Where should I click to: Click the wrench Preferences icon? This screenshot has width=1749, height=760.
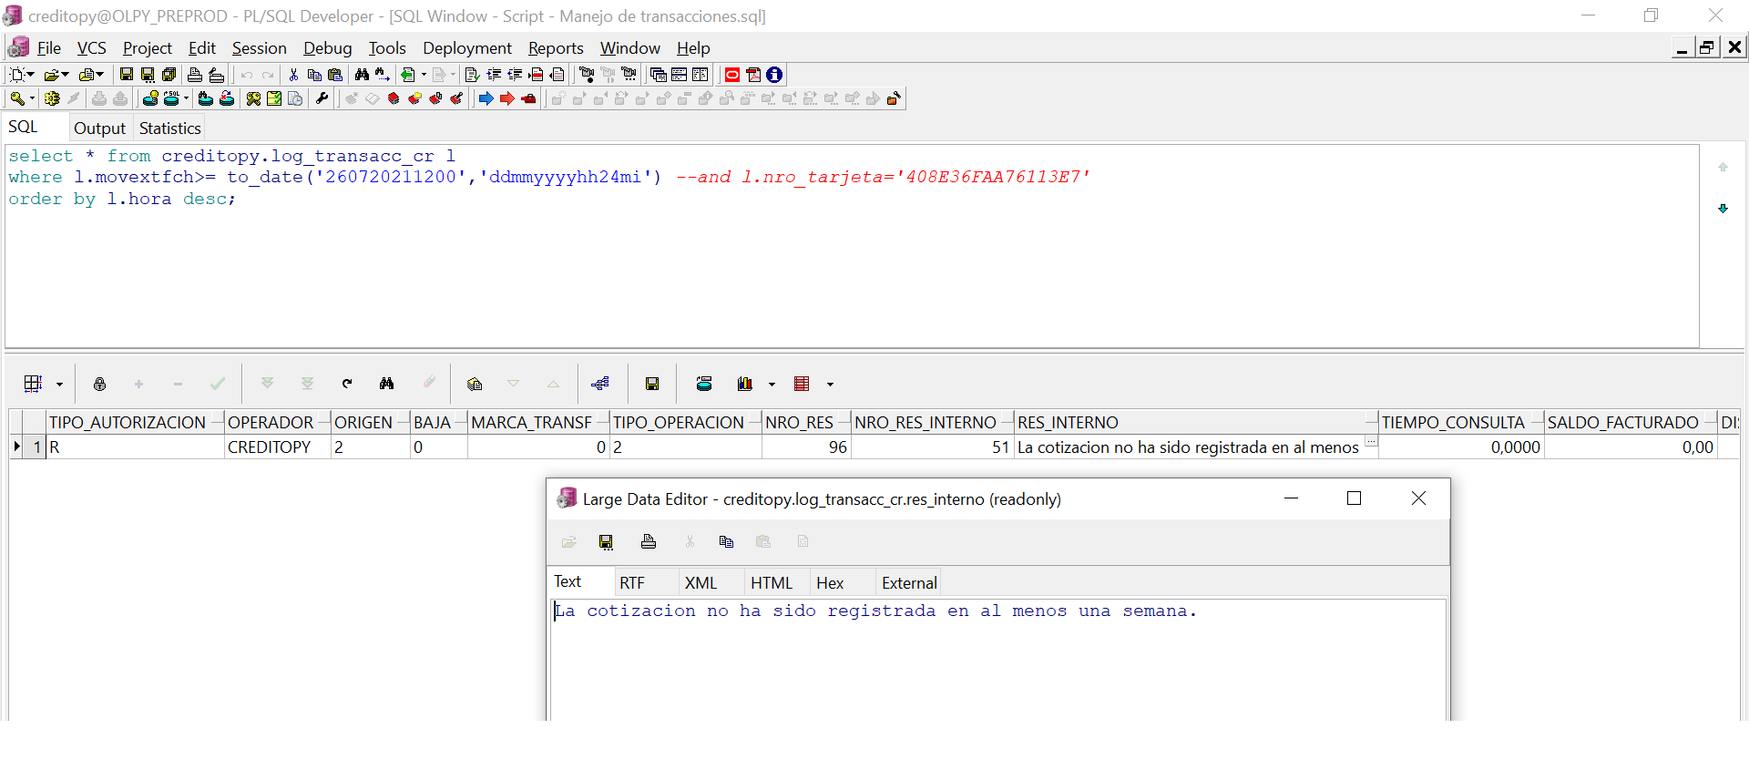[322, 98]
